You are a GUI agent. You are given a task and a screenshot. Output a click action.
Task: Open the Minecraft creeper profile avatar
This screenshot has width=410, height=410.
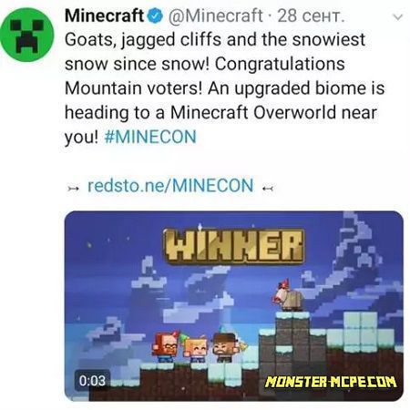[x=27, y=35]
